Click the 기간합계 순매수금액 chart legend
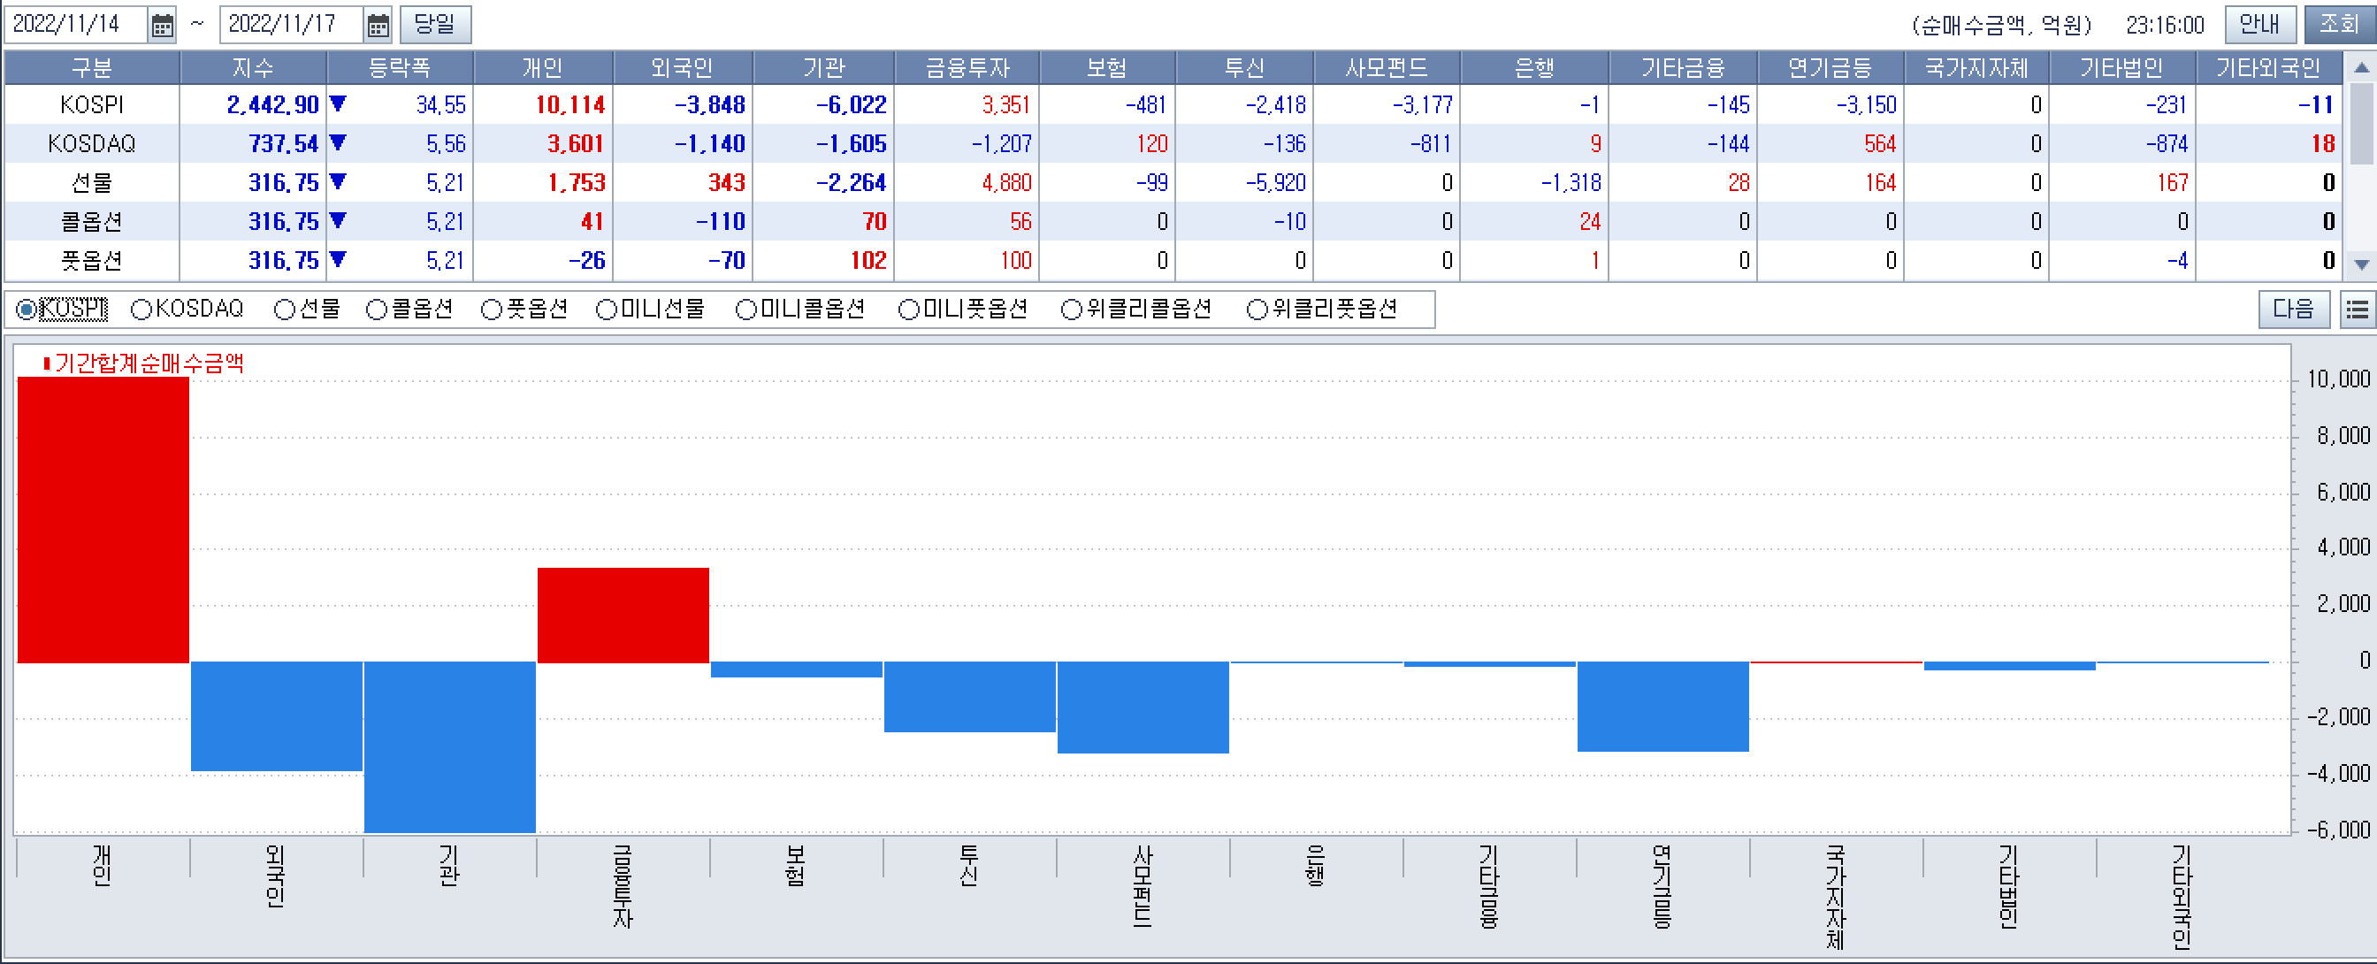Image resolution: width=2377 pixels, height=964 pixels. pos(144,363)
